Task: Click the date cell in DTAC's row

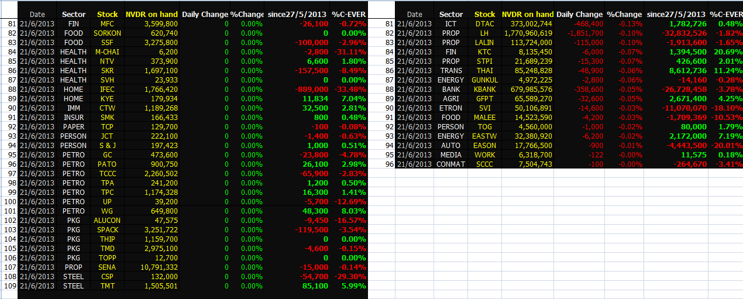Action: pos(414,24)
